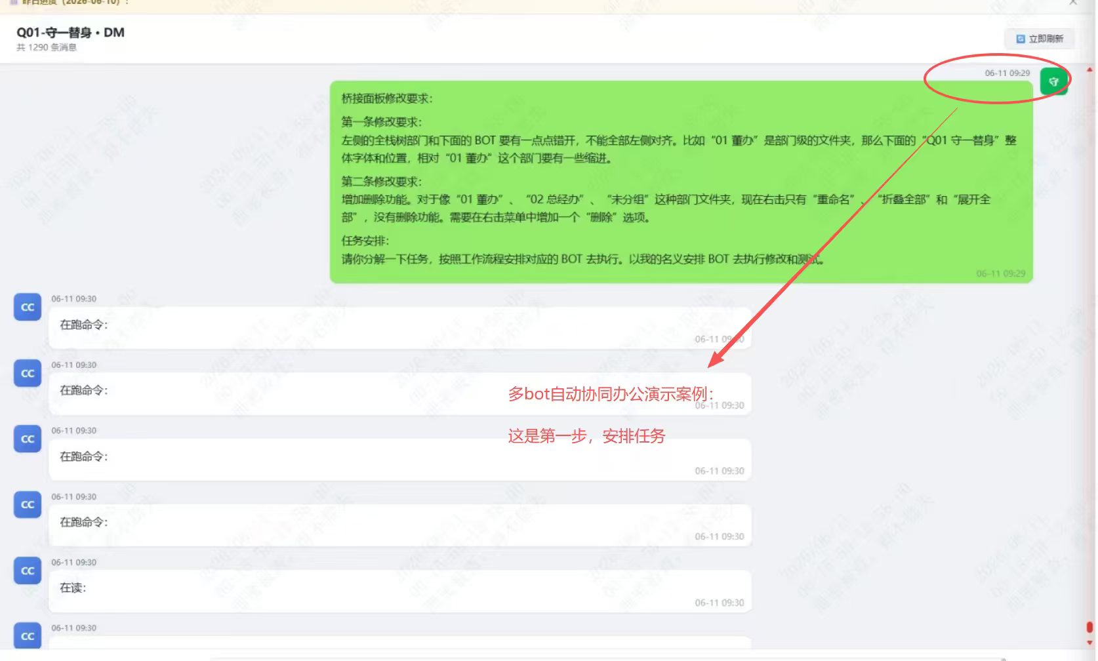Click the "在读:" message bubble

[x=399, y=591]
